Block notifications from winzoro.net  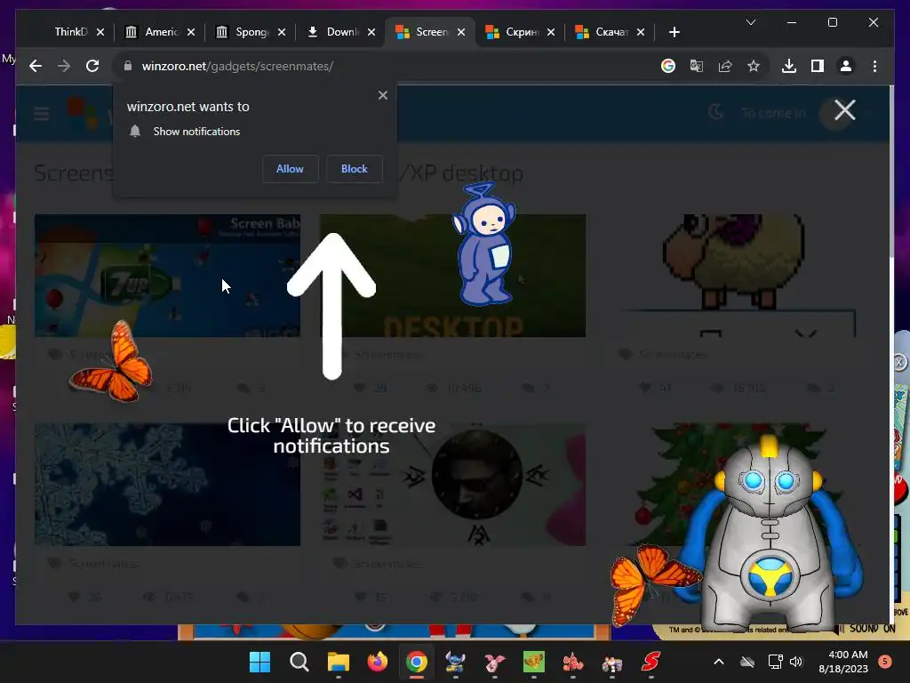[354, 169]
